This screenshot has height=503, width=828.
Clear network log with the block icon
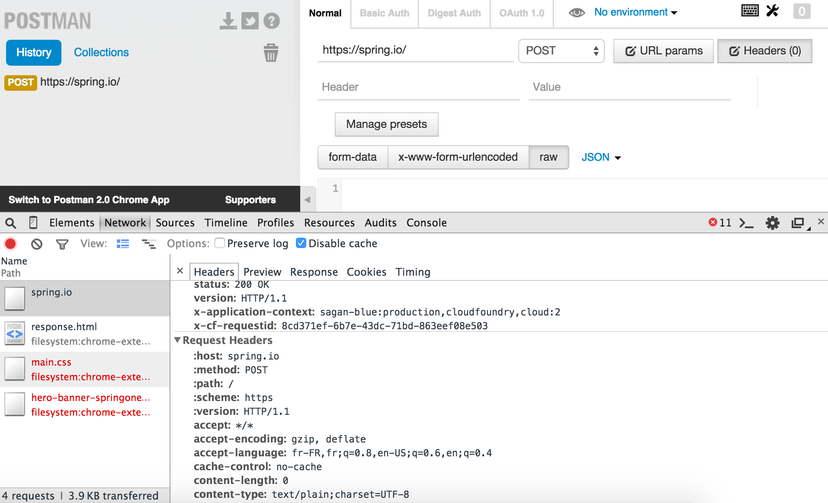click(x=37, y=244)
